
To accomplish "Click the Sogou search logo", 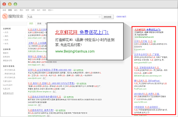I will [13, 17].
